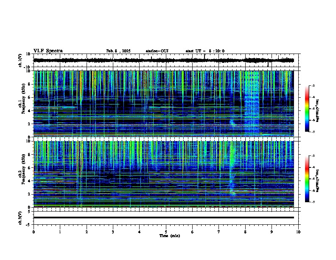
Task: Click time axis tick label "1"
Action: pos(60,232)
